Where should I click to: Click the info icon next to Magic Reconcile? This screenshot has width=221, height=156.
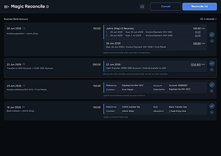(x=47, y=7)
